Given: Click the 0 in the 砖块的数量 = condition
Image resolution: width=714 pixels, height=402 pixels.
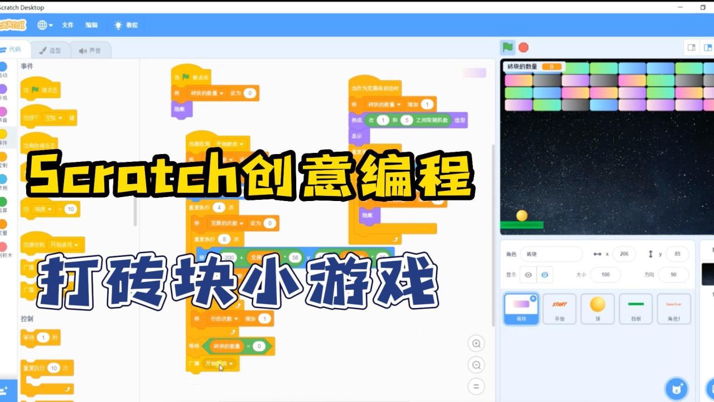Looking at the screenshot, I should tap(258, 347).
